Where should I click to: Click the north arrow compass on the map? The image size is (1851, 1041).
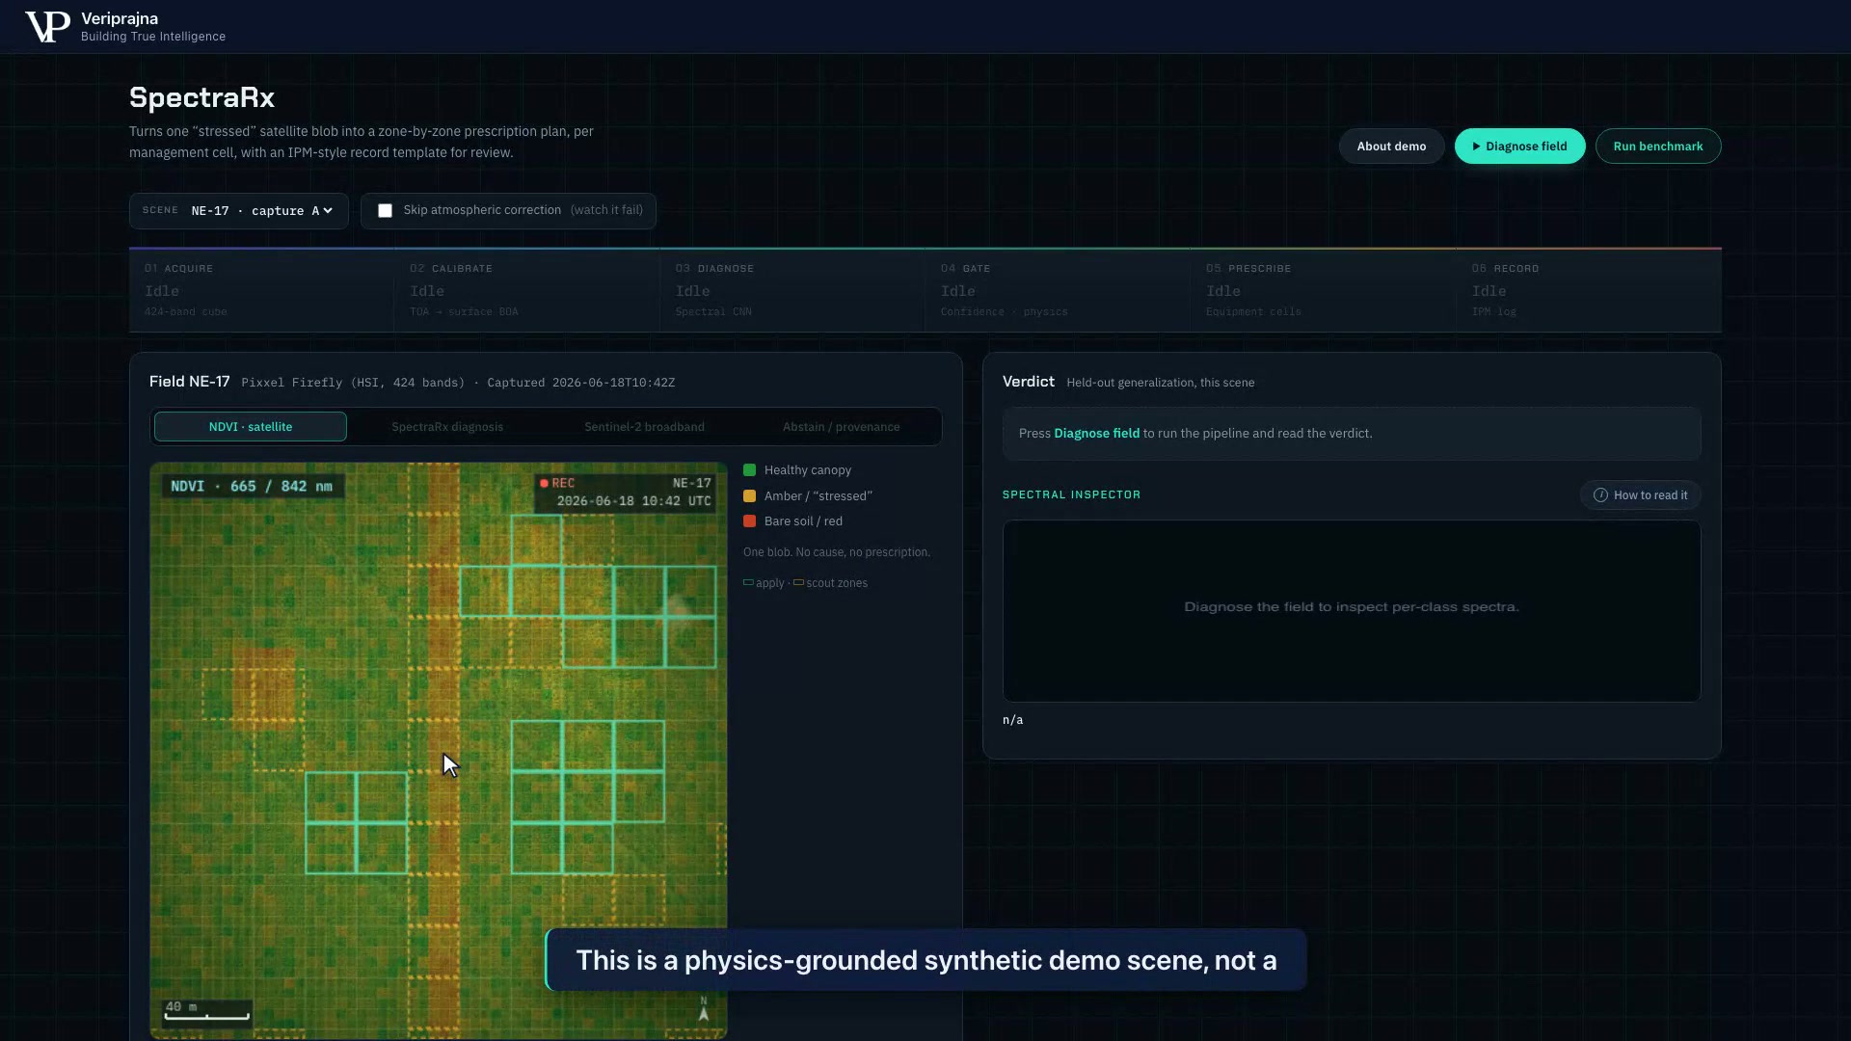point(704,1009)
